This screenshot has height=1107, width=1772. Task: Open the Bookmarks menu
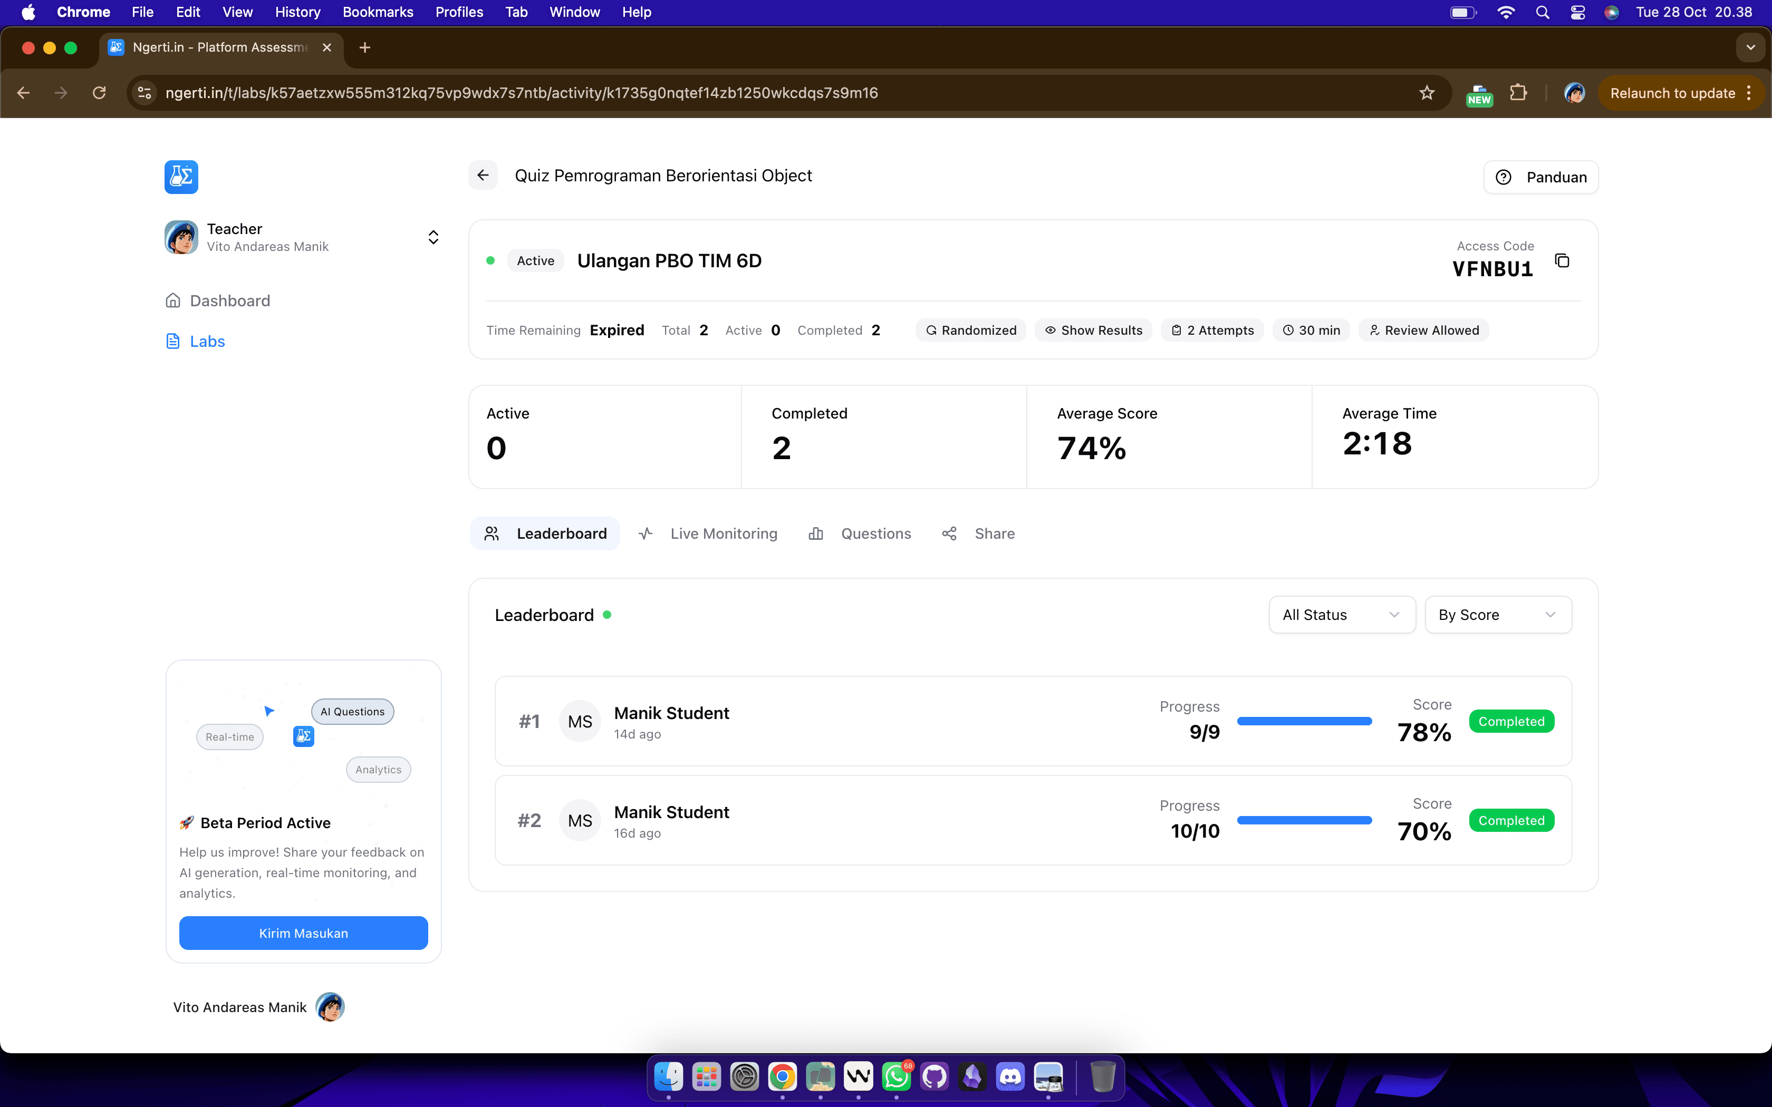click(x=378, y=12)
